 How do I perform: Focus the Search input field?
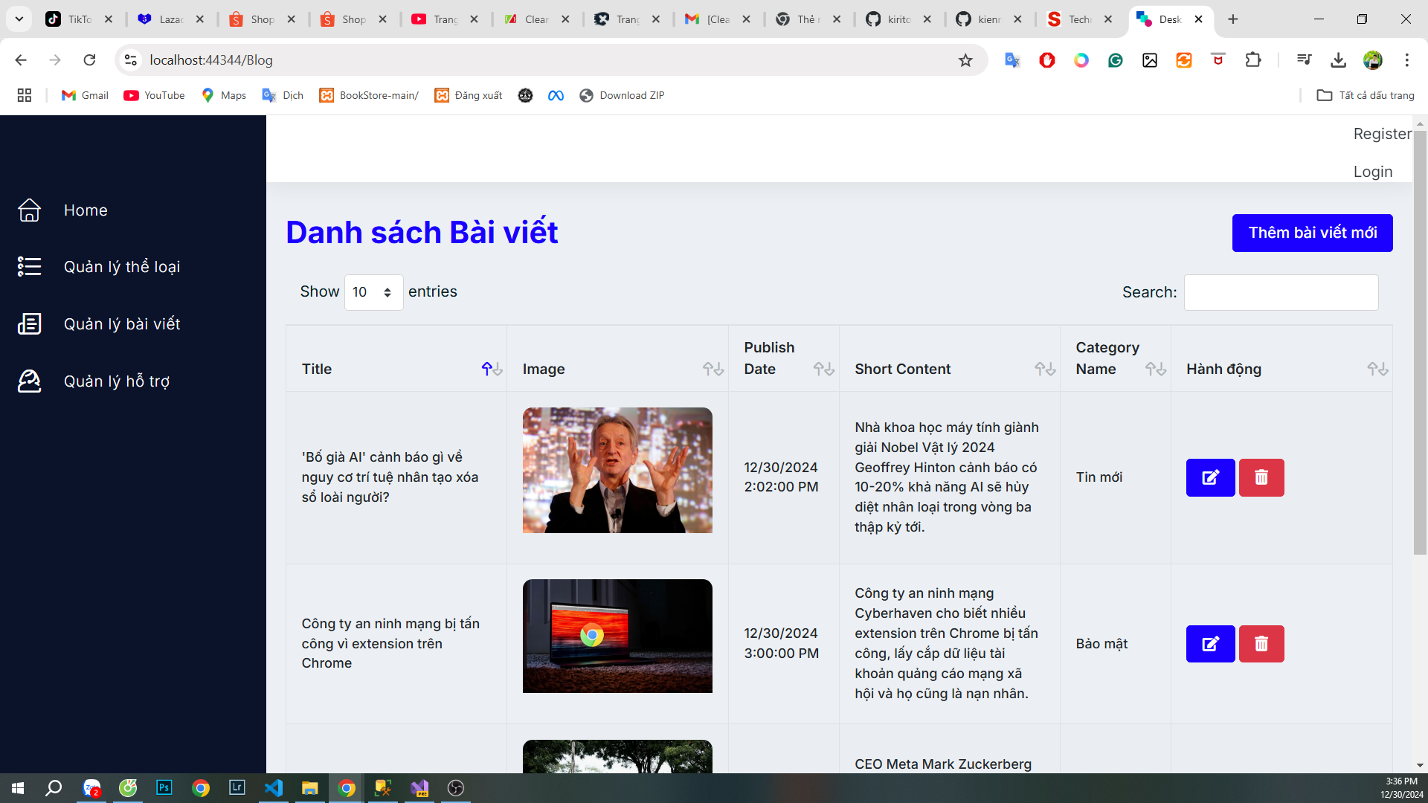point(1281,293)
